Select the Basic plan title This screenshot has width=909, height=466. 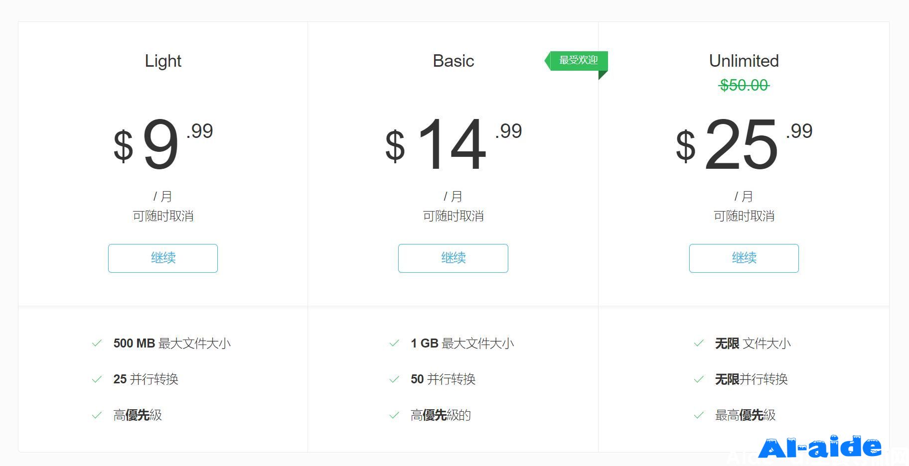tap(453, 61)
